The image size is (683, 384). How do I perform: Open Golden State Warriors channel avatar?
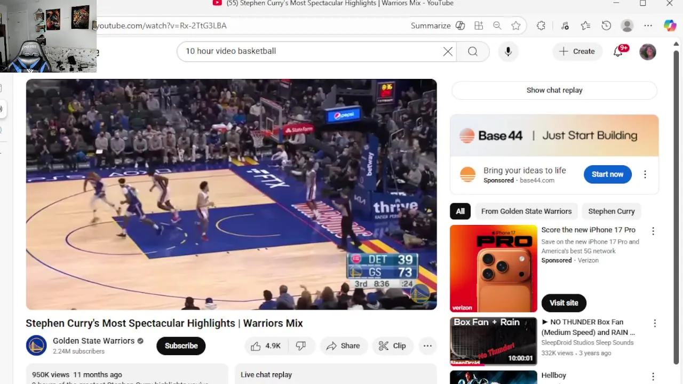tap(36, 346)
